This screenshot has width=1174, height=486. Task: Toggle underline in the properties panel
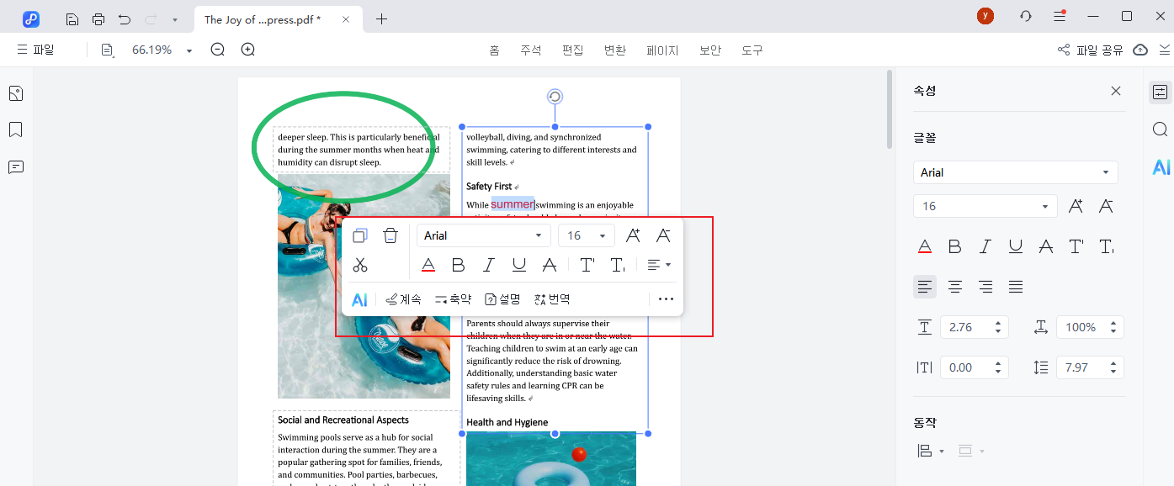1016,246
